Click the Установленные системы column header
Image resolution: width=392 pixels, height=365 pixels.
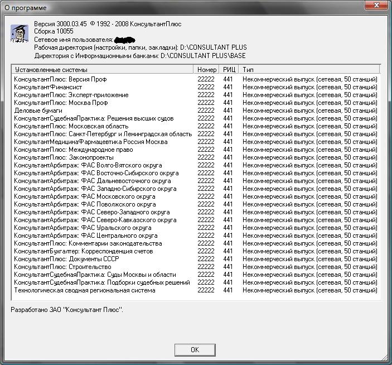pyautogui.click(x=103, y=70)
